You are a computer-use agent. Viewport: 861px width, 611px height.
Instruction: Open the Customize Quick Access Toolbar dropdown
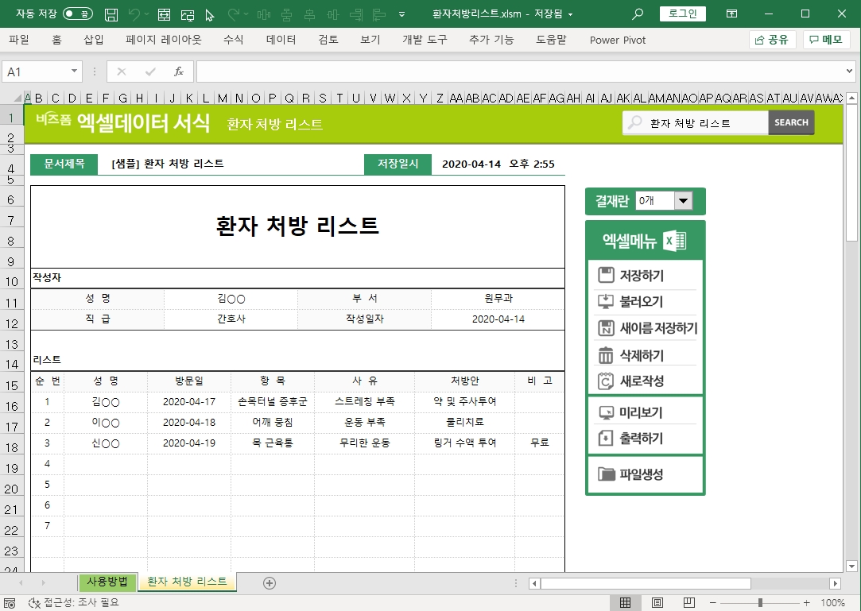[401, 14]
